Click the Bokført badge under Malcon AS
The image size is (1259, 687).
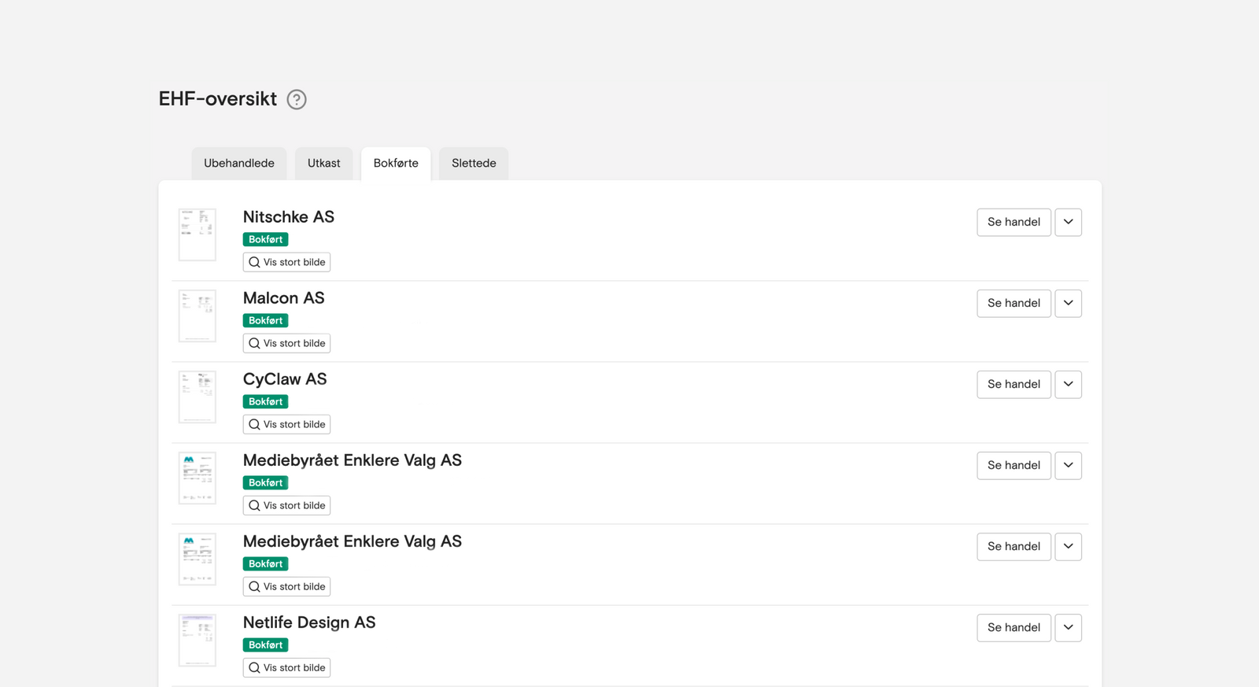[266, 320]
